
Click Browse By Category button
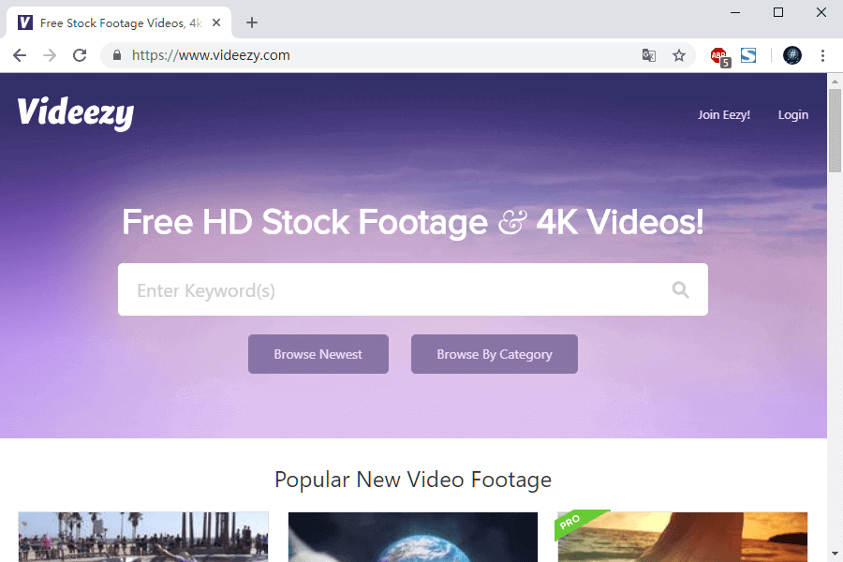tap(494, 354)
